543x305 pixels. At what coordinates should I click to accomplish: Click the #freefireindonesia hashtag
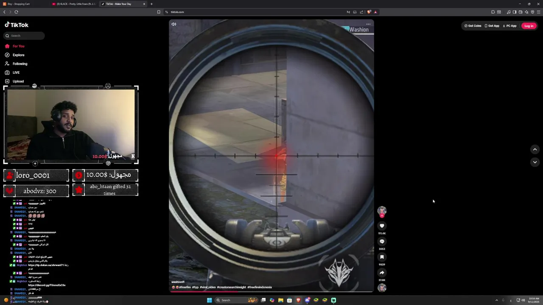click(x=260, y=287)
